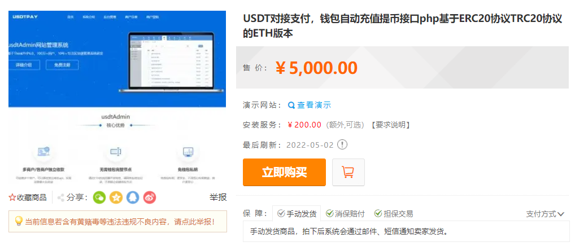The image size is (575, 251).
Task: Select the 手动发货 guarantee tab
Action: (x=297, y=214)
